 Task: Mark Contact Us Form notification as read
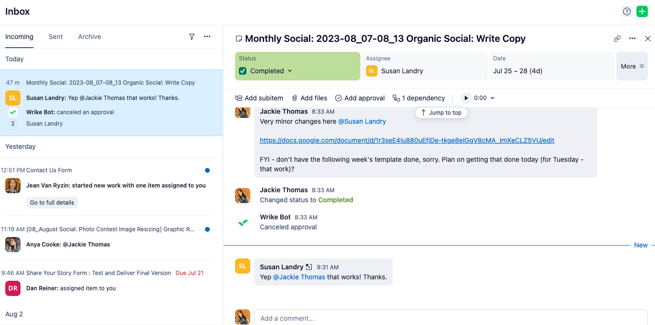click(207, 170)
